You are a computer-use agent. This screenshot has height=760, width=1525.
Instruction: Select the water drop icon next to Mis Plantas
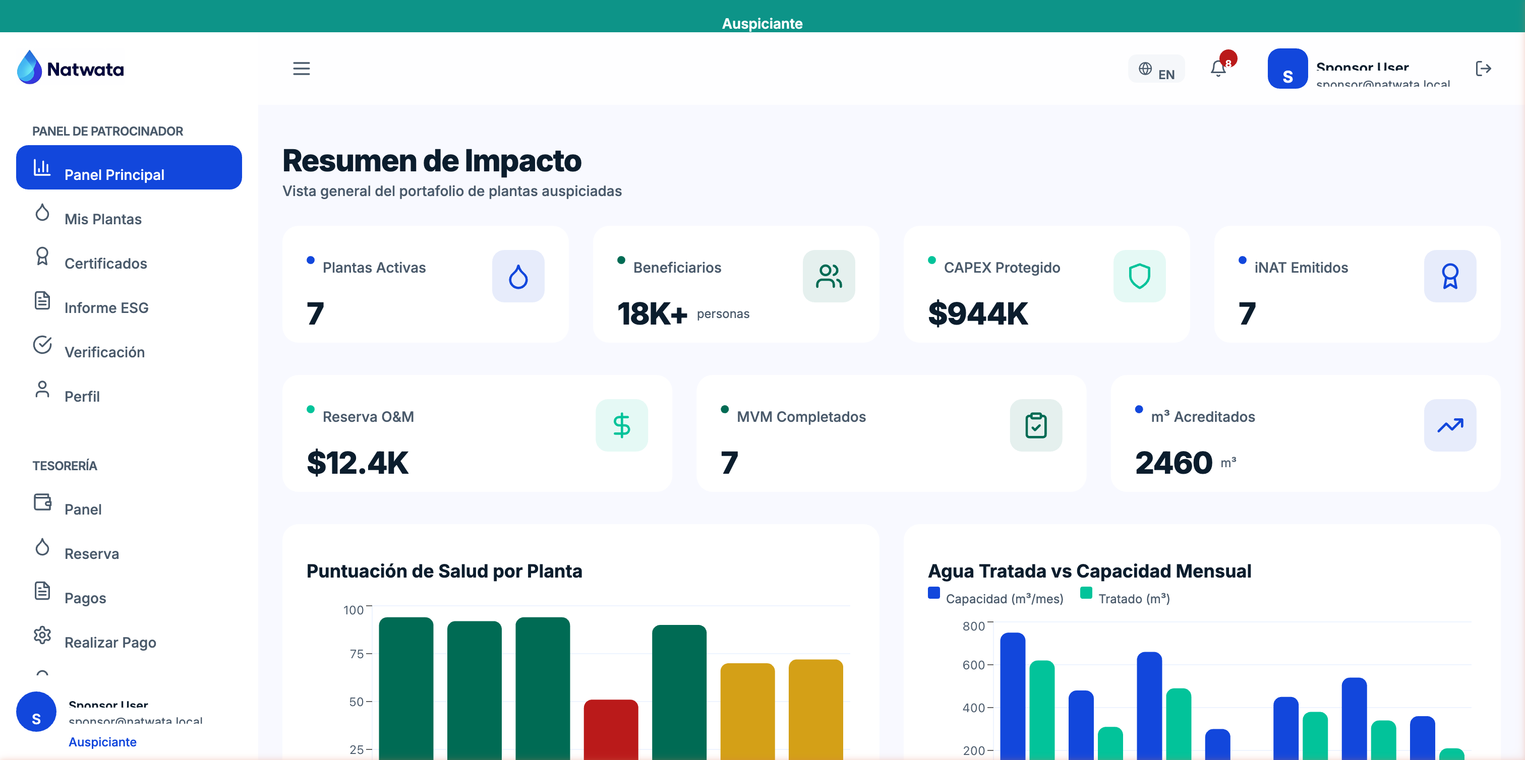[42, 213]
